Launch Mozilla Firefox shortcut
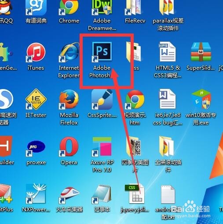This screenshot has width=223, height=224. 69,99
